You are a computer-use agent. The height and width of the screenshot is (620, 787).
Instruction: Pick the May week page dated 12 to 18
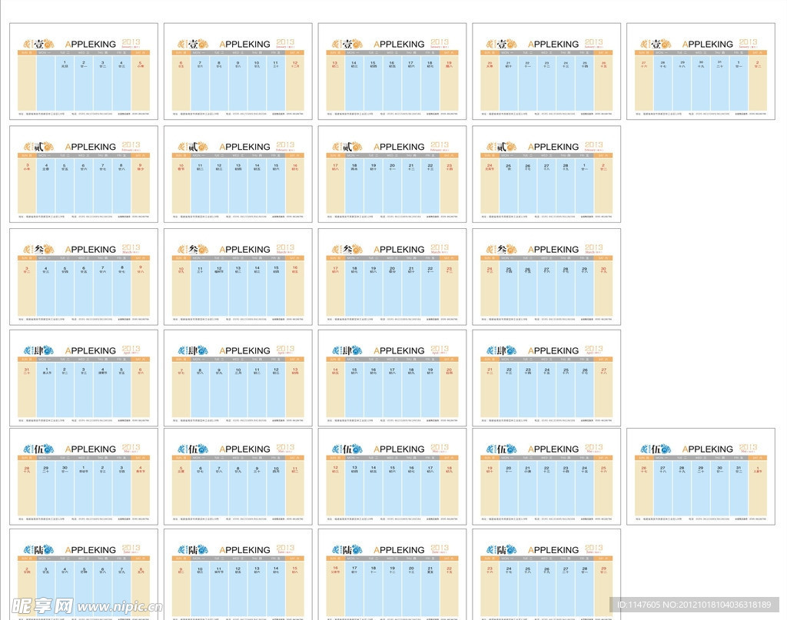(x=392, y=476)
